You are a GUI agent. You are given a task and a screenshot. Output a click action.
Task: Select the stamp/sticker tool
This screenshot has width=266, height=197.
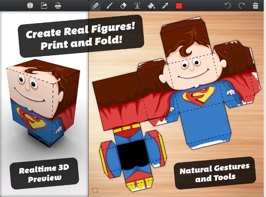(137, 6)
